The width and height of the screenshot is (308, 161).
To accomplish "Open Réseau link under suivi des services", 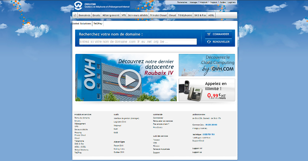I will tap(156, 146).
